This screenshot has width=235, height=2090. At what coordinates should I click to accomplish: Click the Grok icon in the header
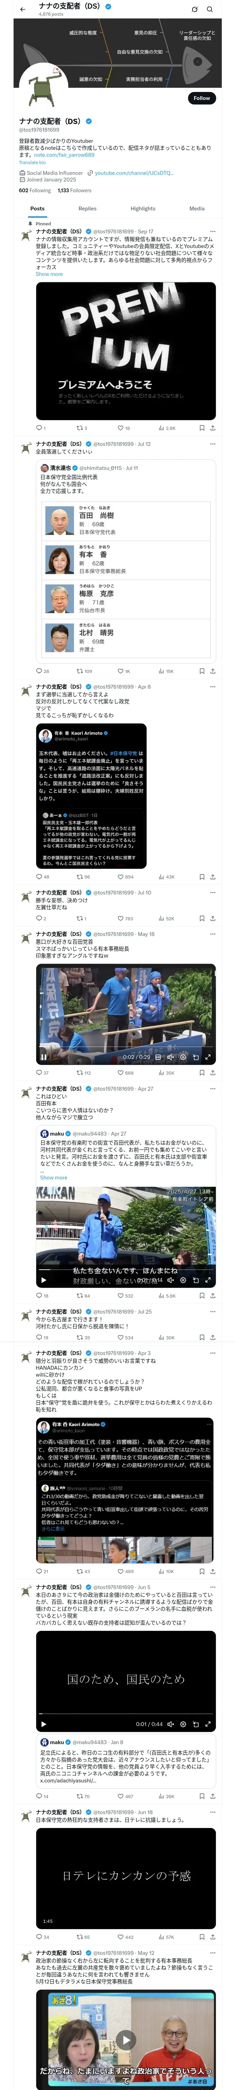195,10
